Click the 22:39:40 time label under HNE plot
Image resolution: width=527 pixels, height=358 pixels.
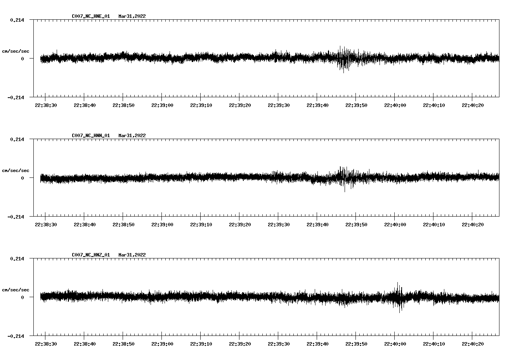[317, 105]
